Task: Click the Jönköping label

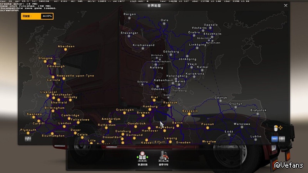Action: click(187, 59)
